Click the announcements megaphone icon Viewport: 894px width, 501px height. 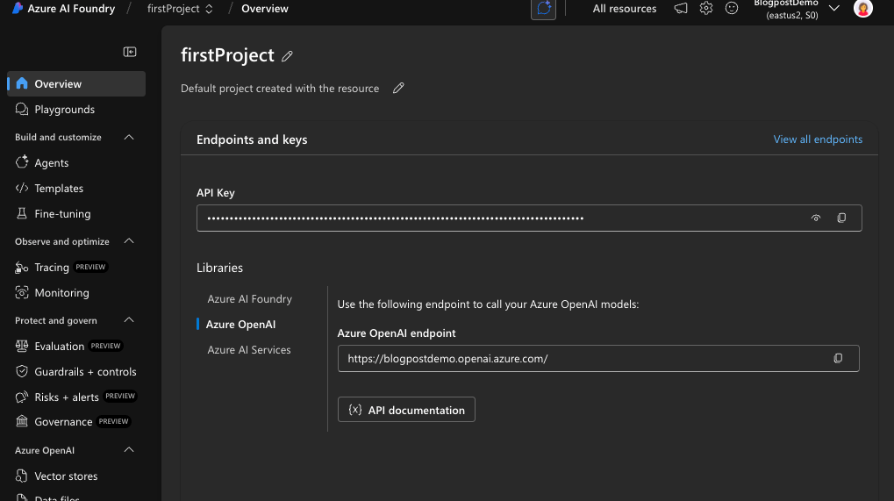681,9
